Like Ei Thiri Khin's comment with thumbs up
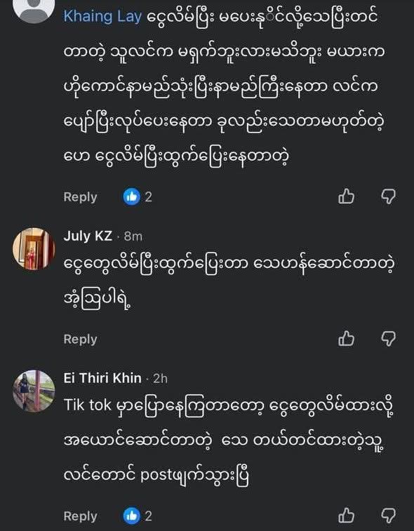 (x=346, y=515)
